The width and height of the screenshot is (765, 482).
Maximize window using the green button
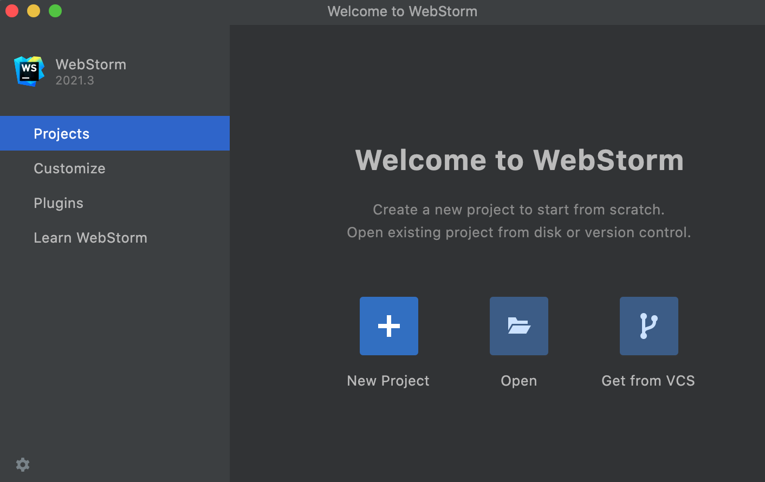(55, 11)
